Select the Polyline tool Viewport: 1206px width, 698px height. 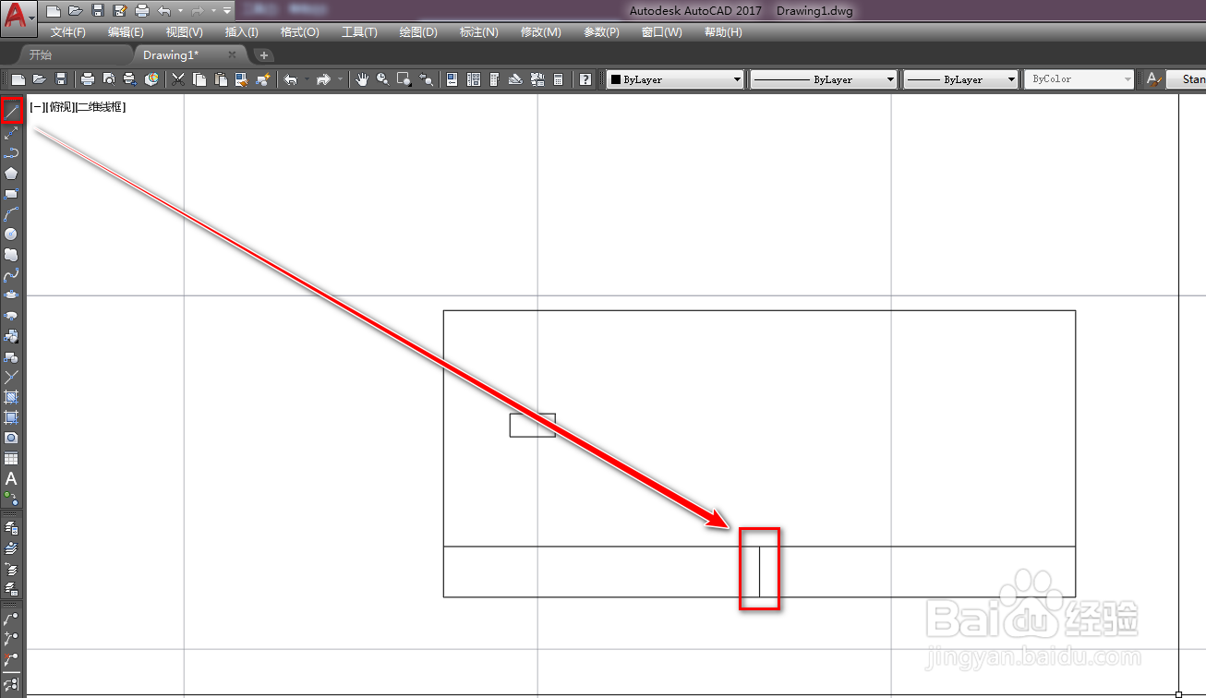(x=11, y=152)
